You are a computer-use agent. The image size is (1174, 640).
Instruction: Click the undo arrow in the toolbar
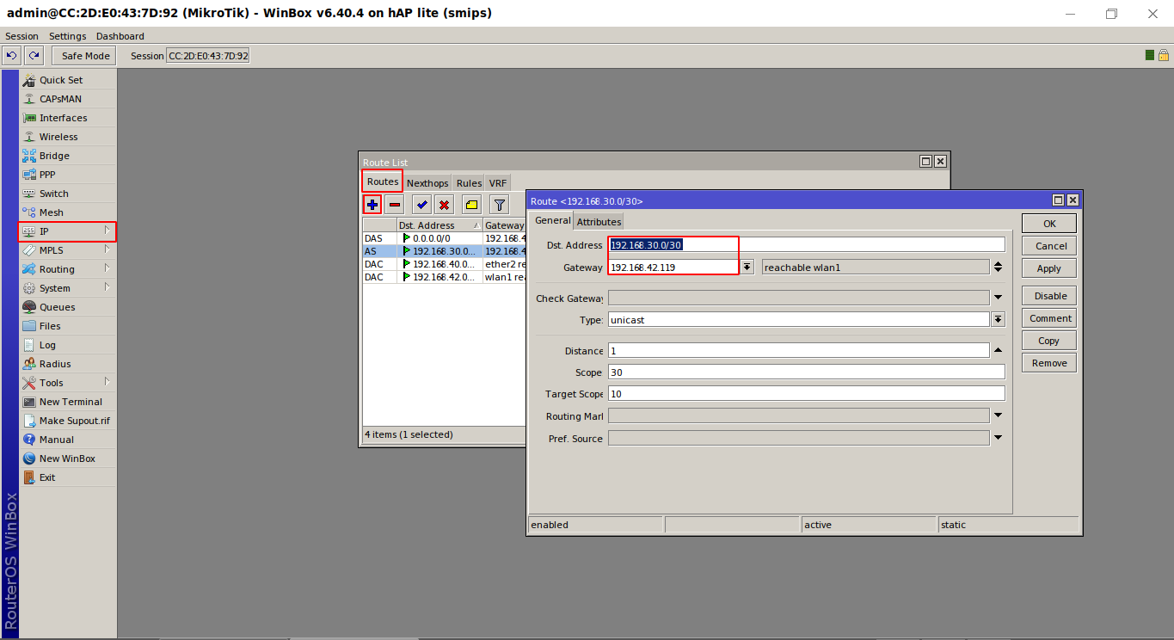(10, 54)
